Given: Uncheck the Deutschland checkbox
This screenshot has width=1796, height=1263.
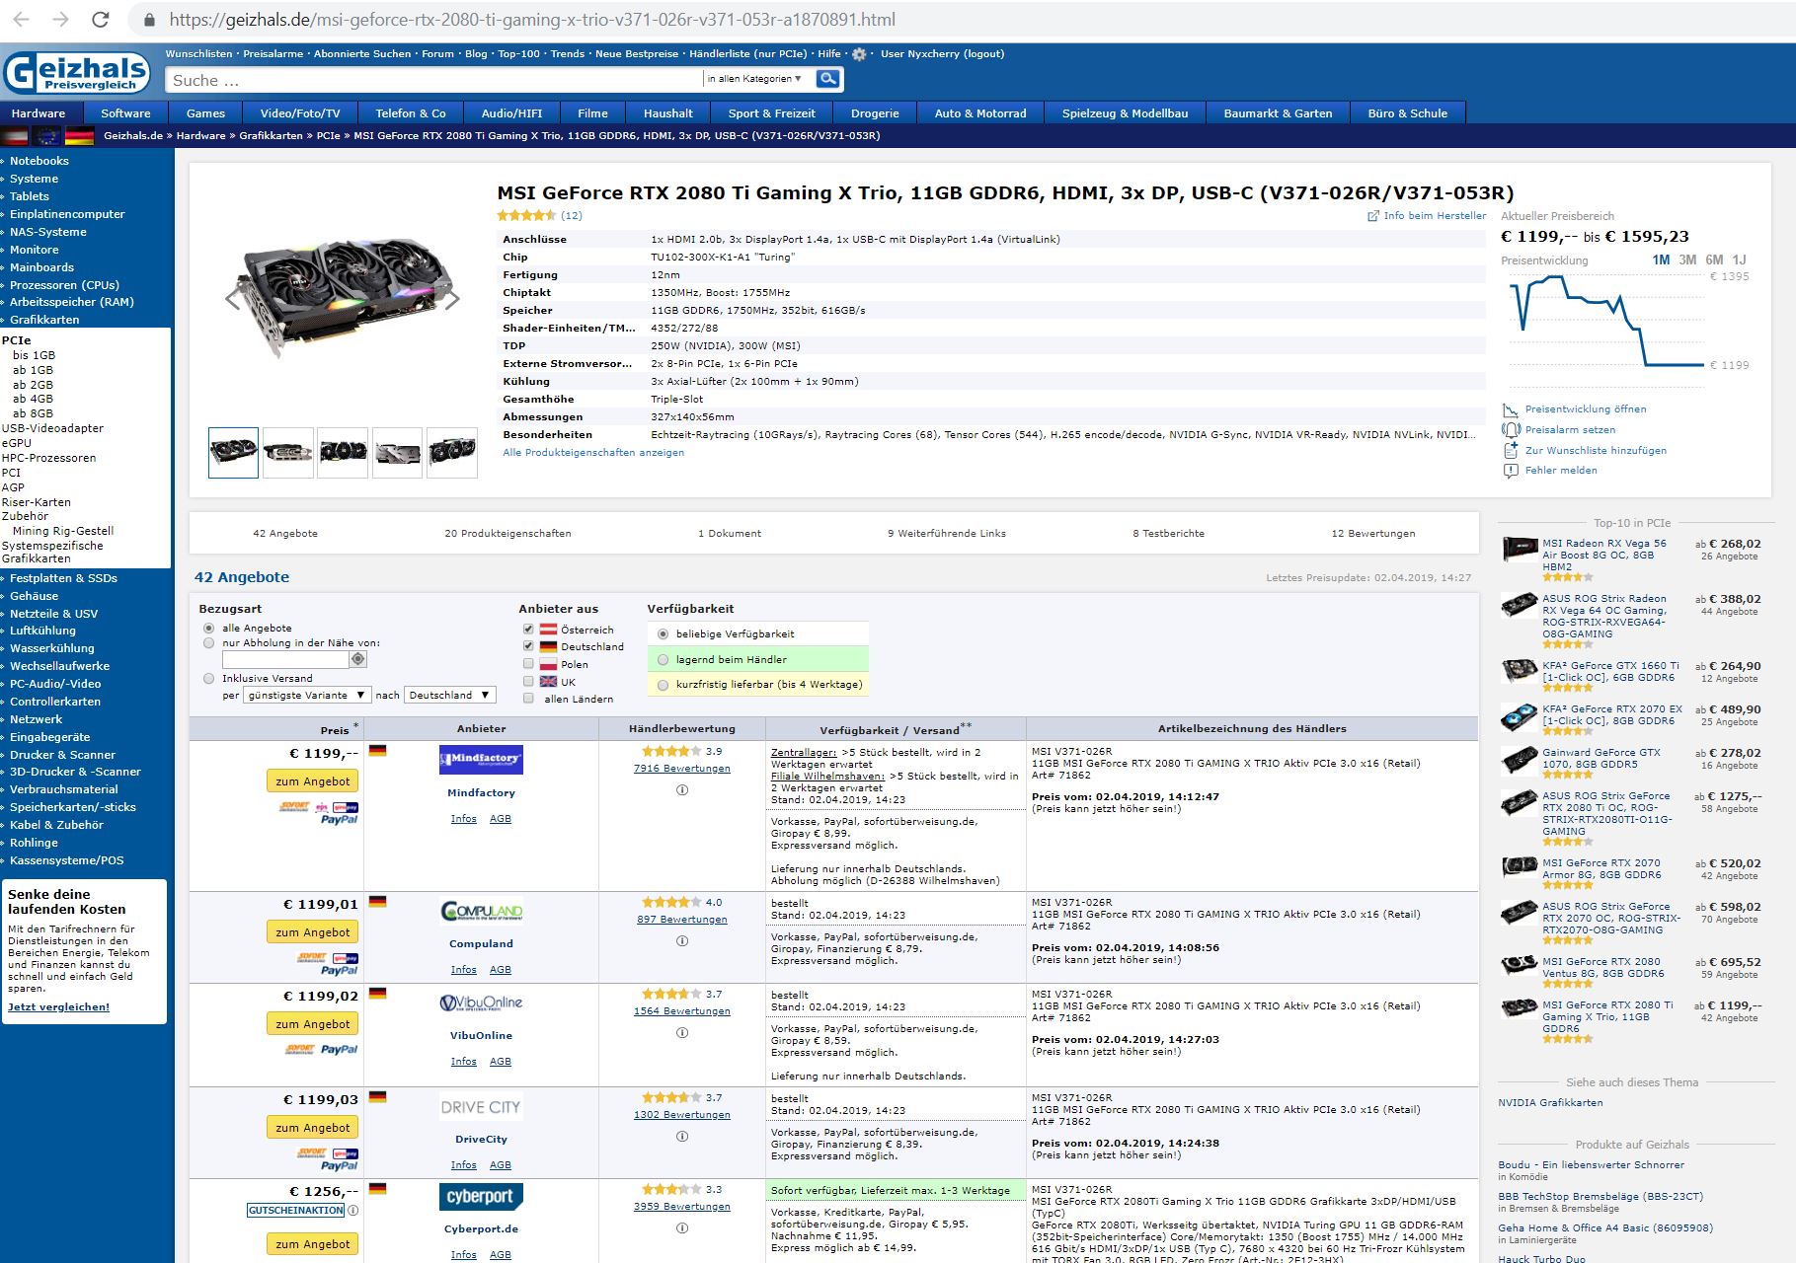Looking at the screenshot, I should 528,646.
